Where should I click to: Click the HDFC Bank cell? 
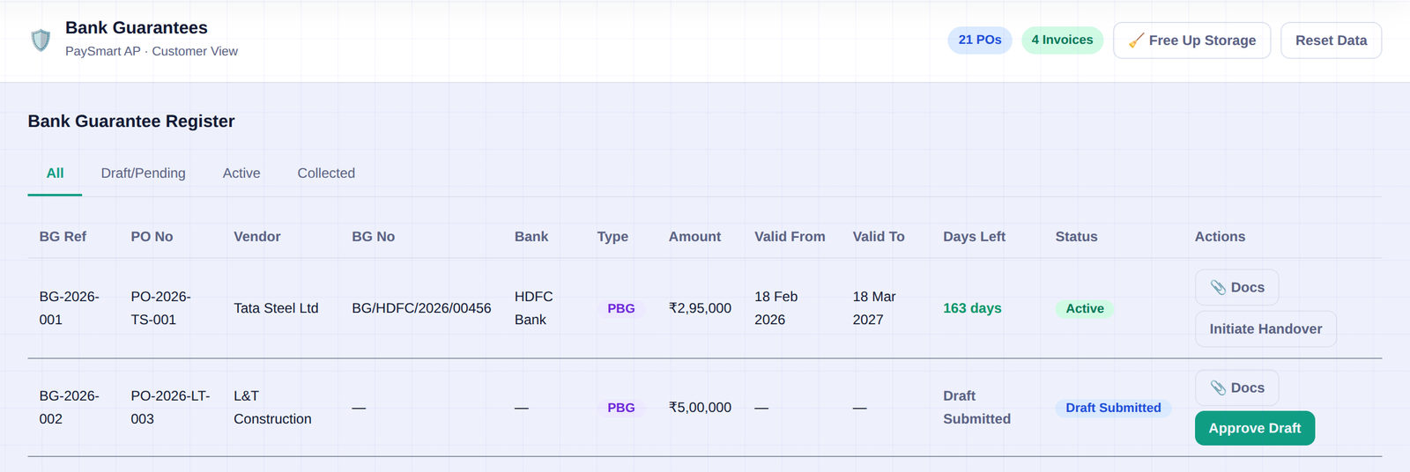click(x=533, y=308)
